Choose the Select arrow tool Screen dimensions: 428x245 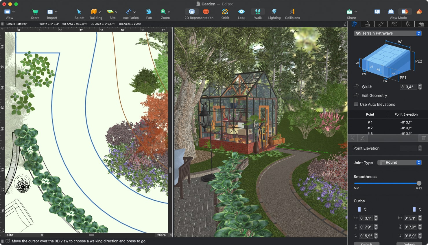click(79, 12)
